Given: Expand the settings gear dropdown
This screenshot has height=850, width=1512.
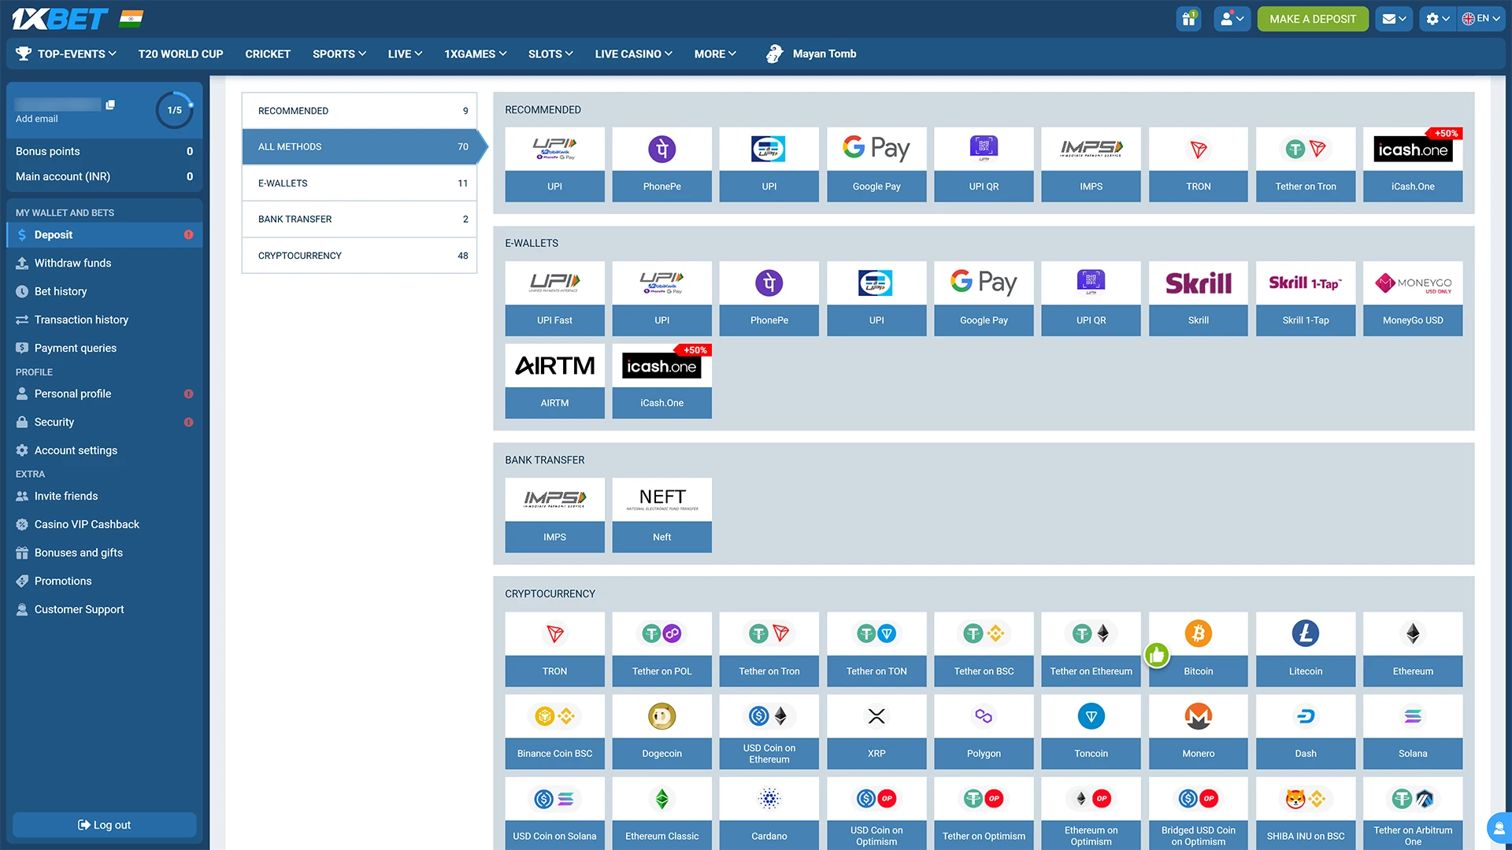Looking at the screenshot, I should (x=1437, y=19).
